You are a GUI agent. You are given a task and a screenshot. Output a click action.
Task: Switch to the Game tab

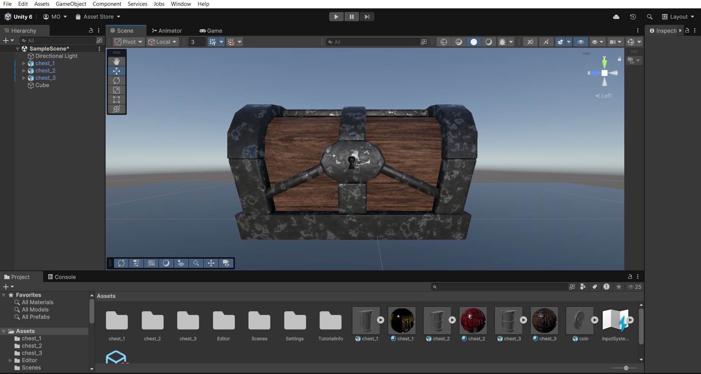coord(211,31)
